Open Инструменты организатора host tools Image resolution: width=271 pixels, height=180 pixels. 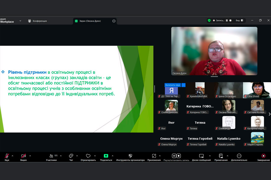[x=130, y=156]
